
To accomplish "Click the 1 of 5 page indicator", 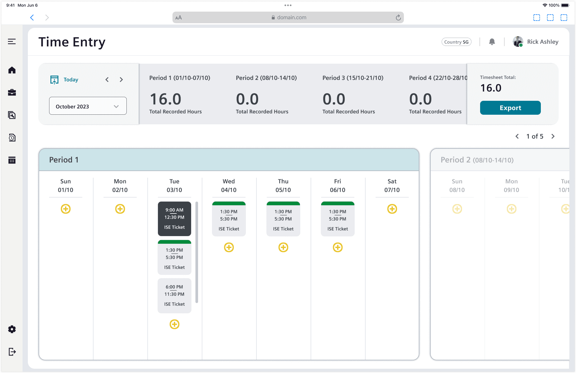I will (x=535, y=136).
